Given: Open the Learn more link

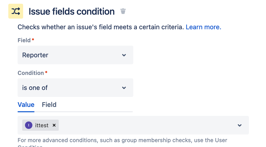Looking at the screenshot, I should point(203,27).
